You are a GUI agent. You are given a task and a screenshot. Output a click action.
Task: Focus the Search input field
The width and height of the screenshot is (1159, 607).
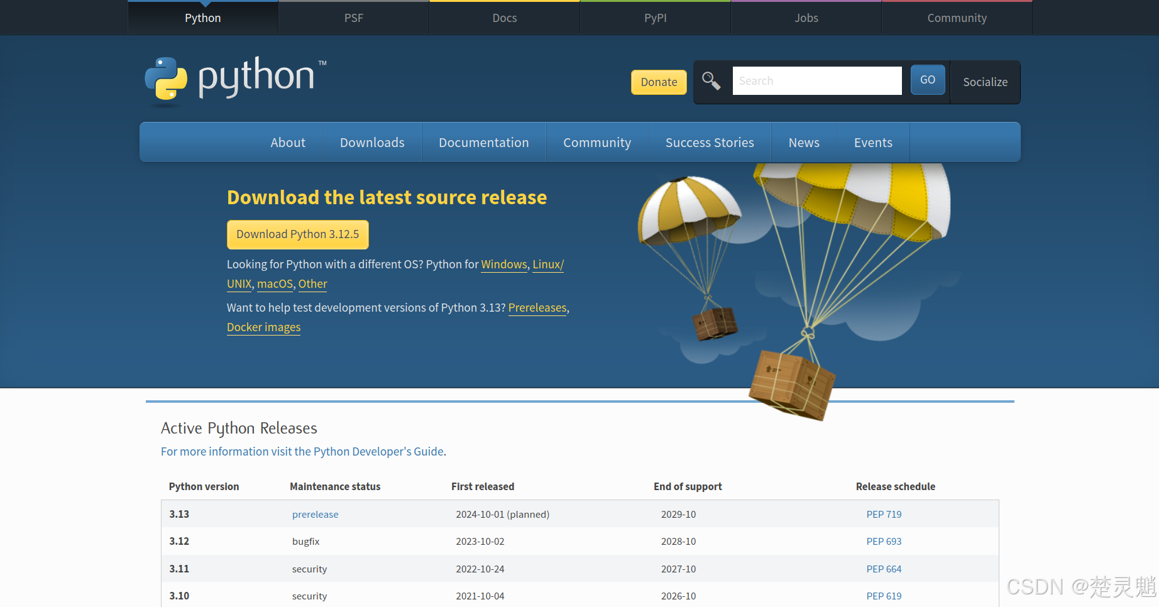pyautogui.click(x=817, y=80)
